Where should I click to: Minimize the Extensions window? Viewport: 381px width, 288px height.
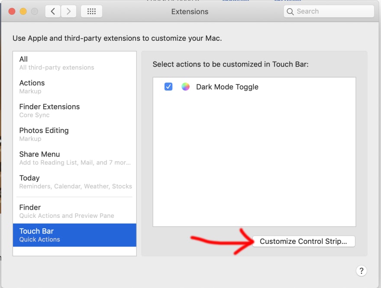[x=23, y=11]
